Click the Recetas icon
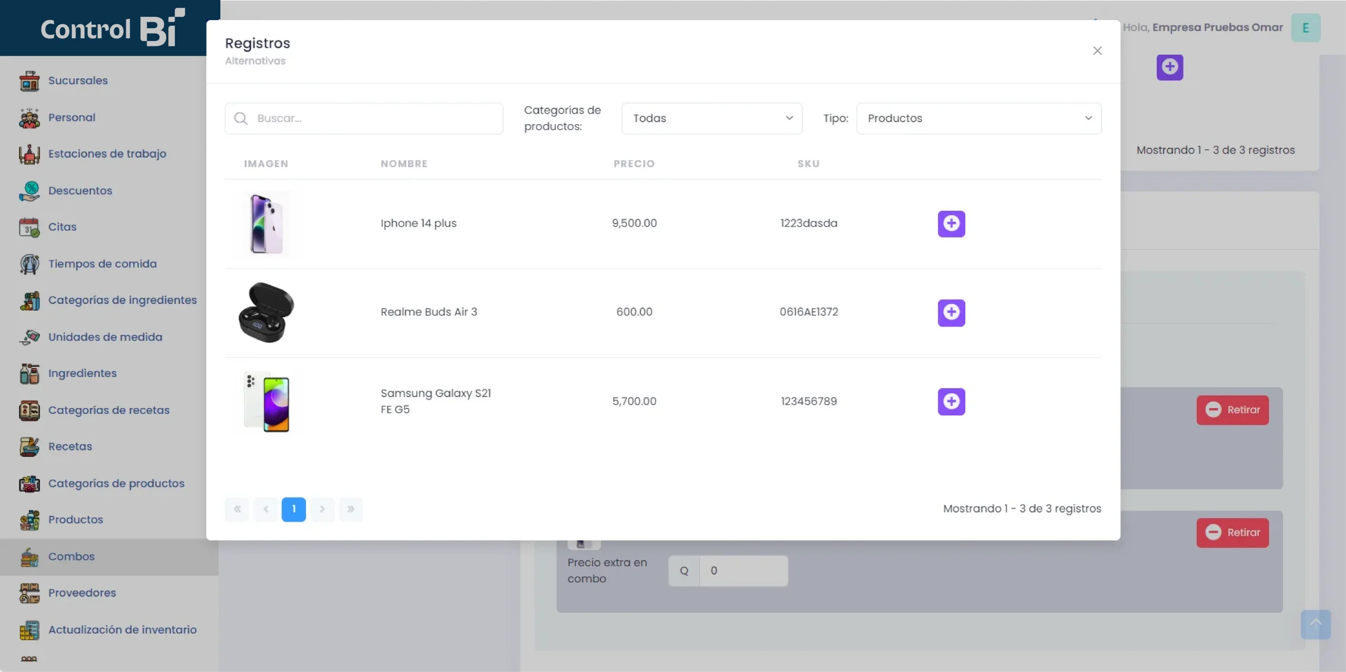Viewport: 1346px width, 672px height. tap(29, 446)
